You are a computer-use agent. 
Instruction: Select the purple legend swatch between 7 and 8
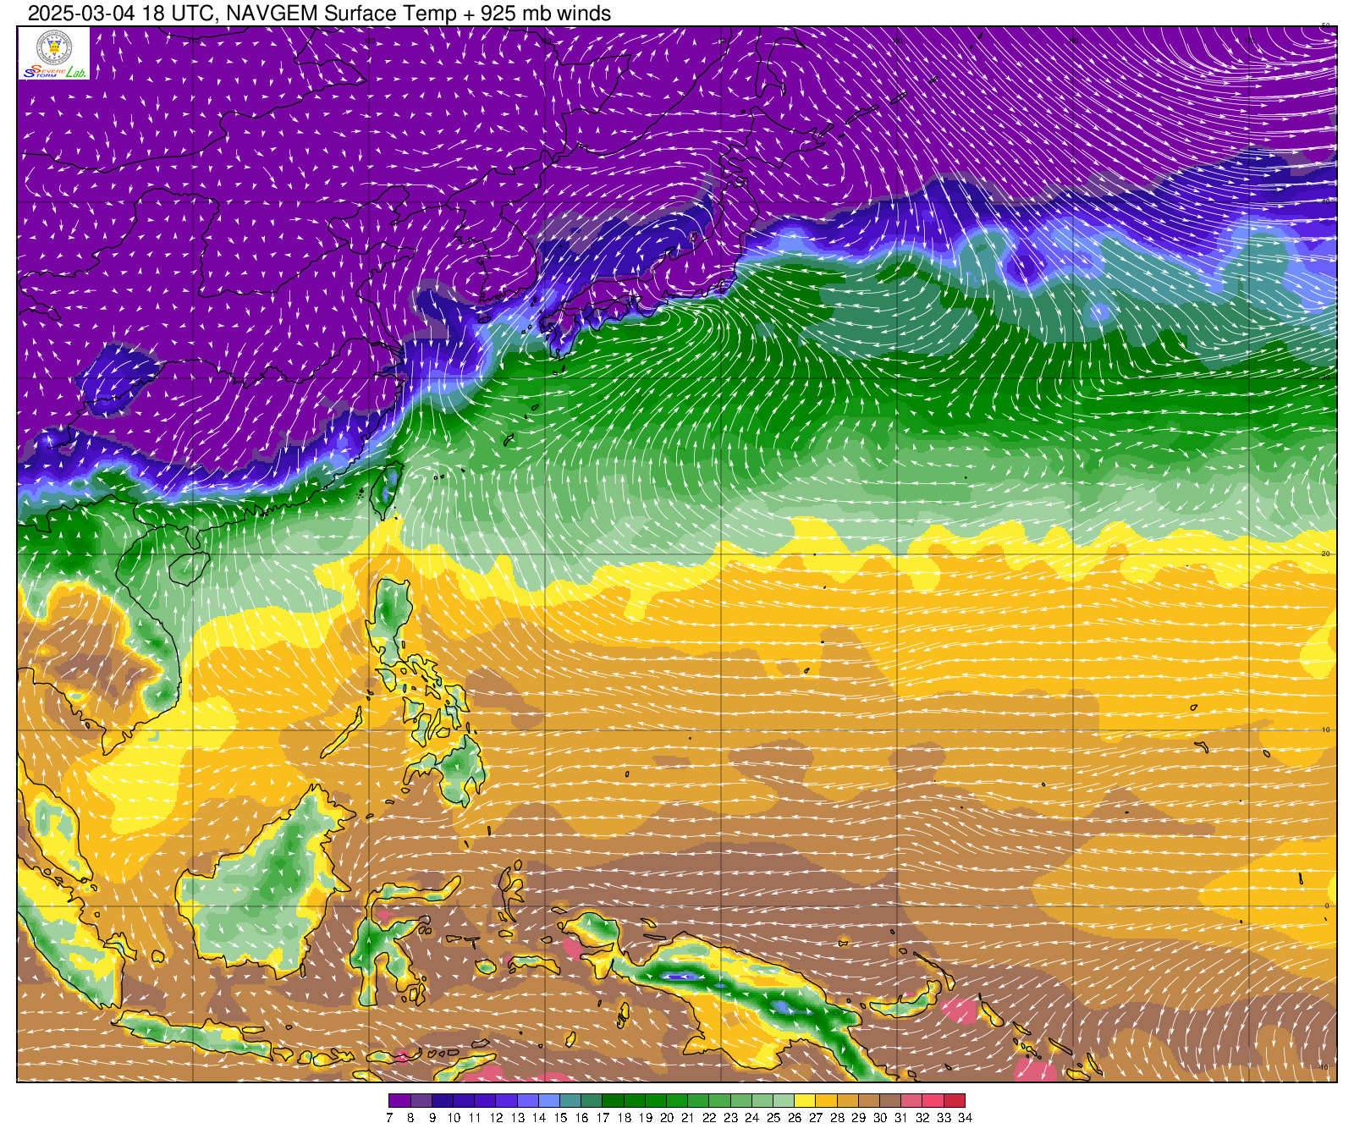tap(399, 1101)
